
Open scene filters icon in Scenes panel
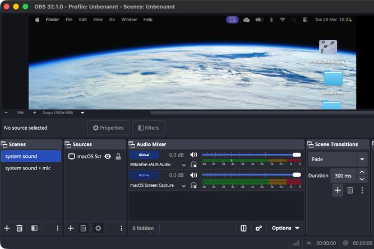coord(34,228)
